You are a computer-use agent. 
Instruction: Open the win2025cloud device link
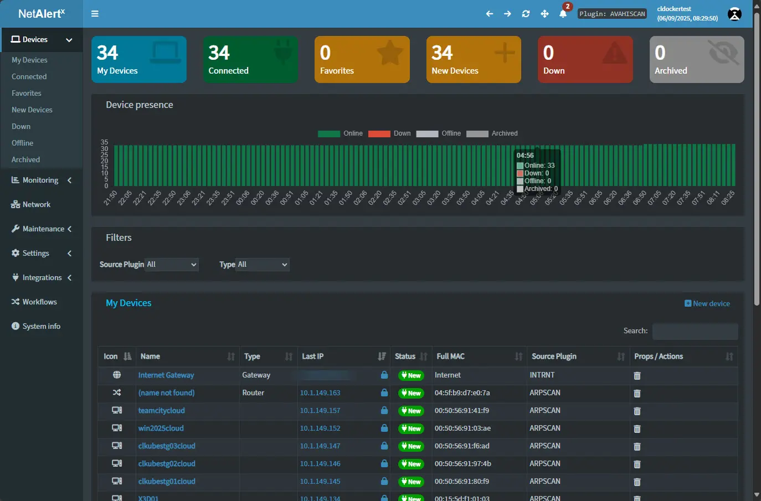coord(161,428)
